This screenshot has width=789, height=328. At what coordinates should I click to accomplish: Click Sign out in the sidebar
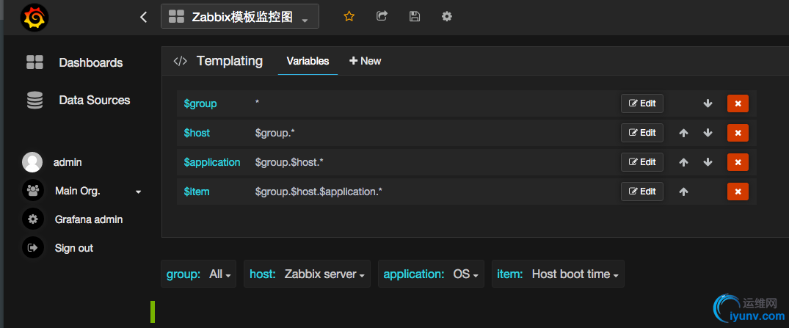coord(73,248)
